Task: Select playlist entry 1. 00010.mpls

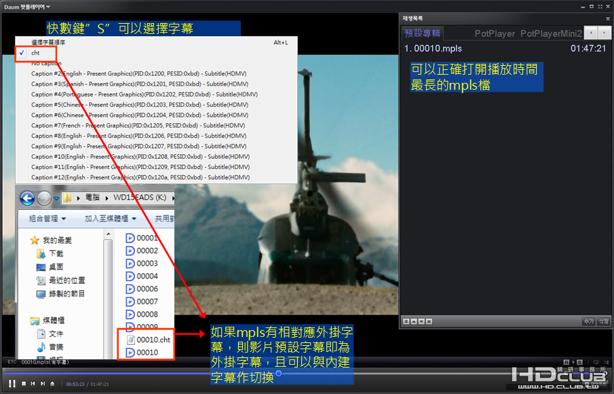Action: 505,49
